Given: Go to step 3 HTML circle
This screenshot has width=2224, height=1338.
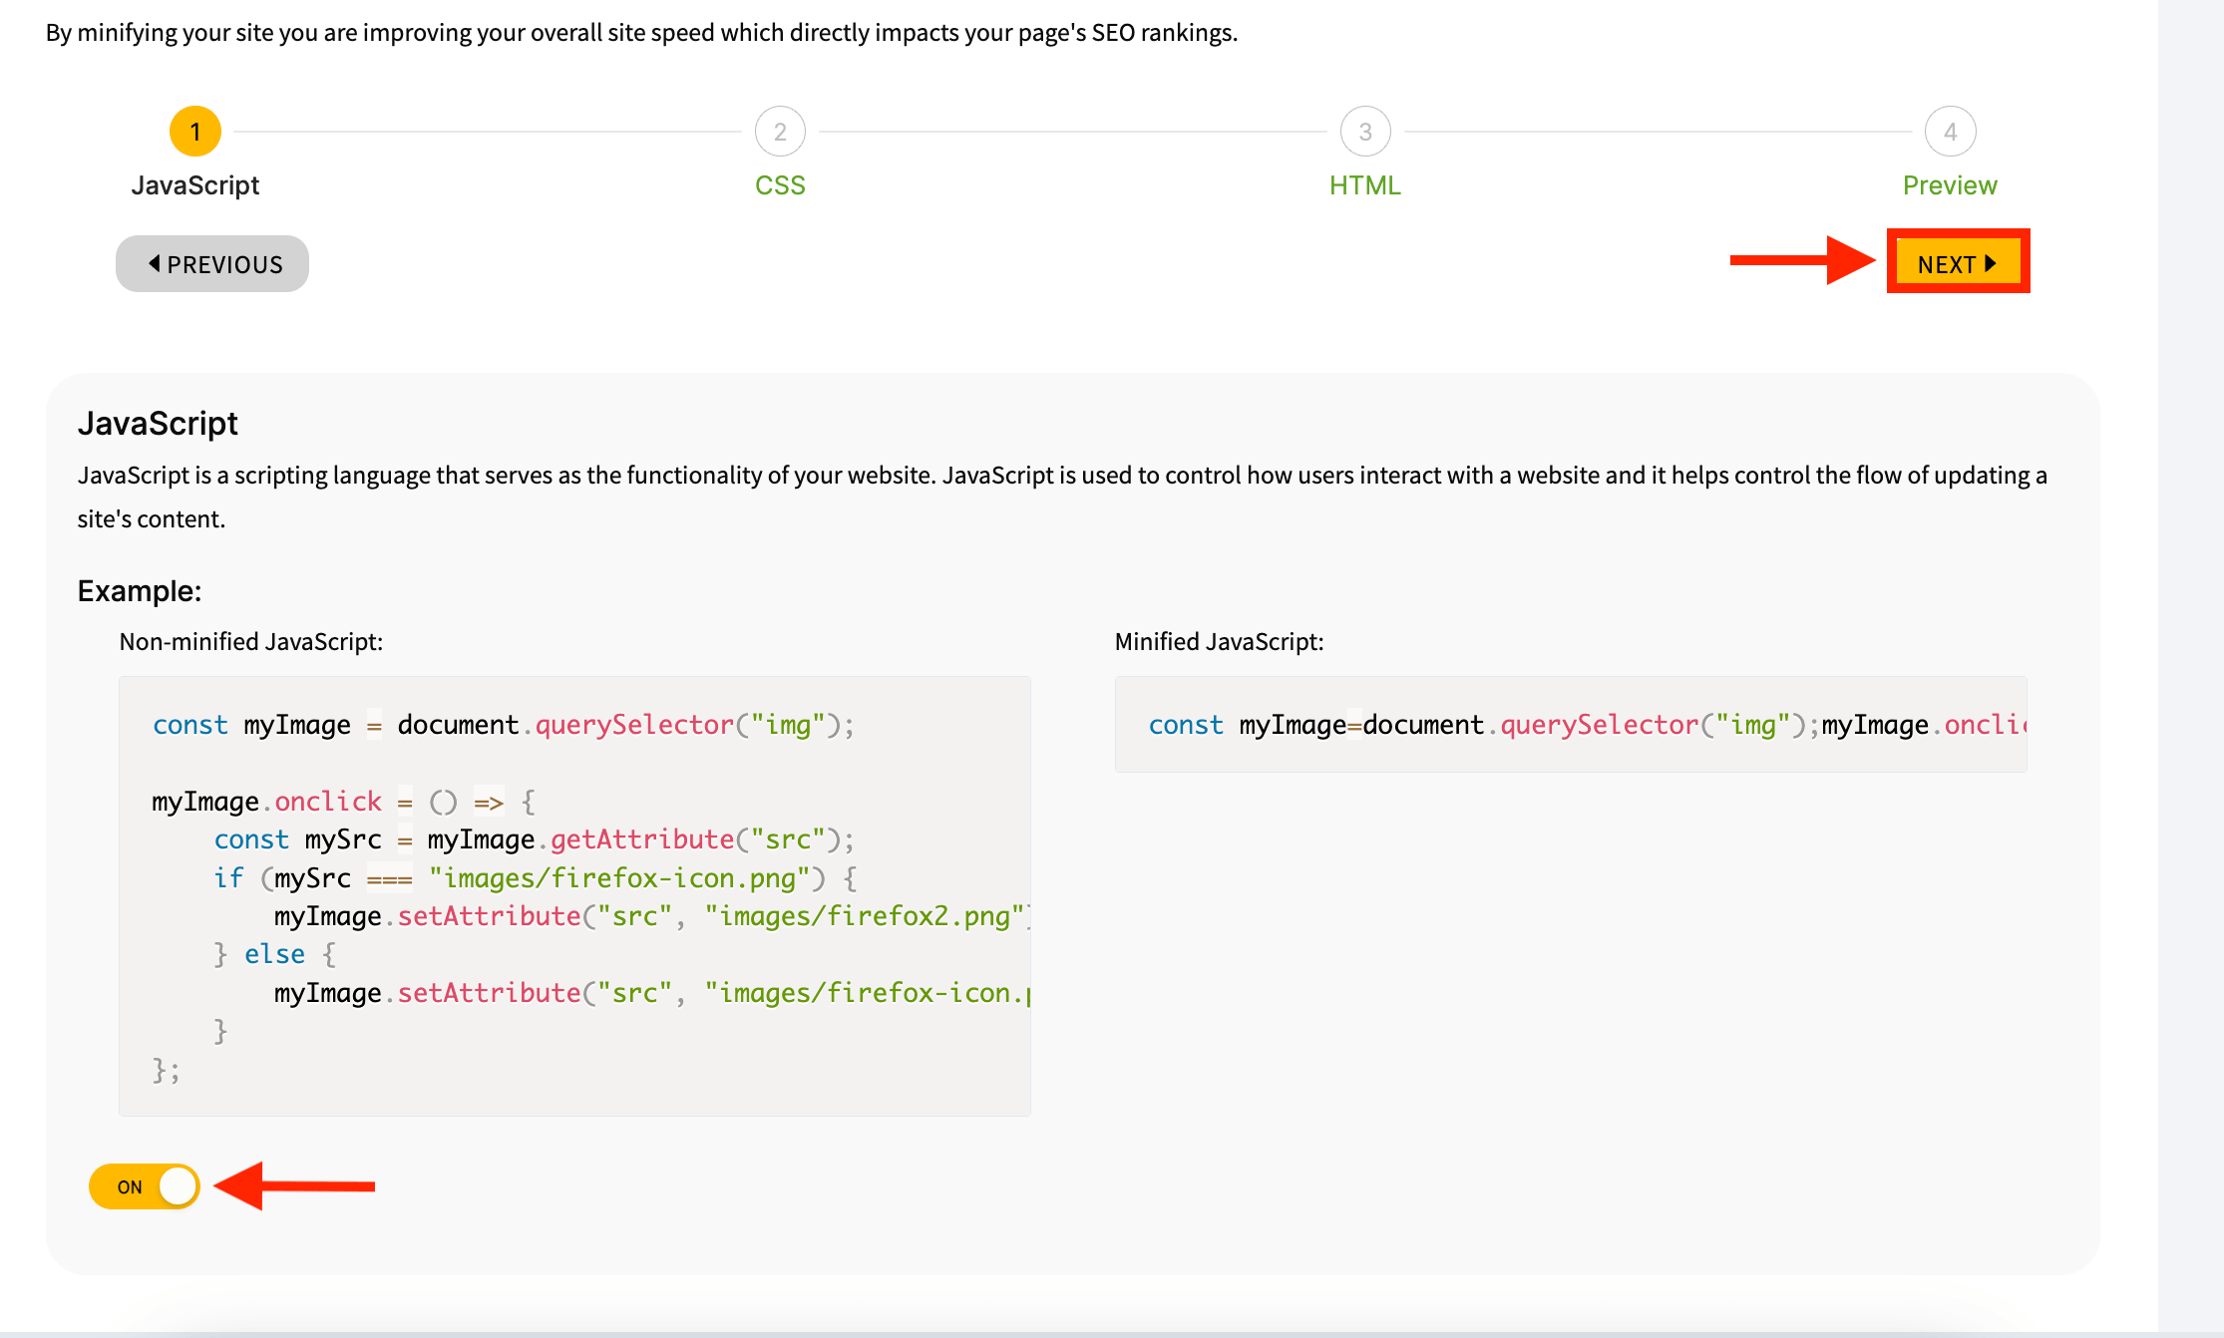Looking at the screenshot, I should coord(1365,132).
